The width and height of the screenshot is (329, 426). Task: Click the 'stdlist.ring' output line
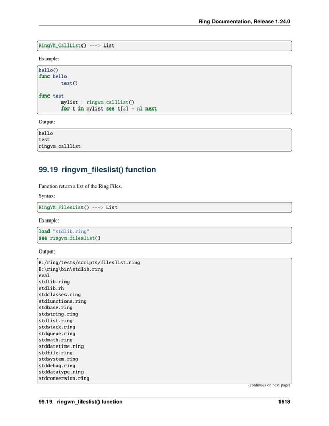(x=55, y=321)
